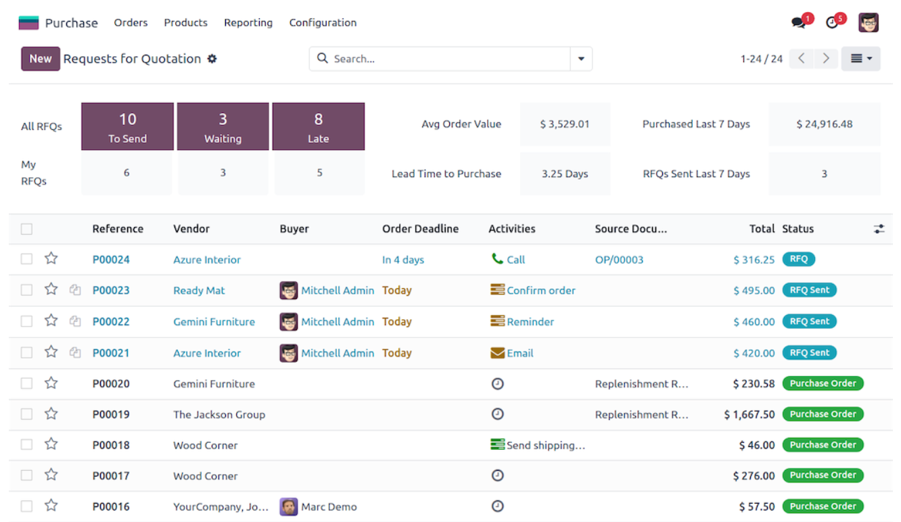
Task: Open the column settings adjust icon
Action: pos(879,229)
